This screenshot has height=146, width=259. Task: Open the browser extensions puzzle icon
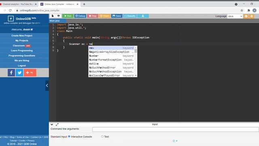click(249, 11)
